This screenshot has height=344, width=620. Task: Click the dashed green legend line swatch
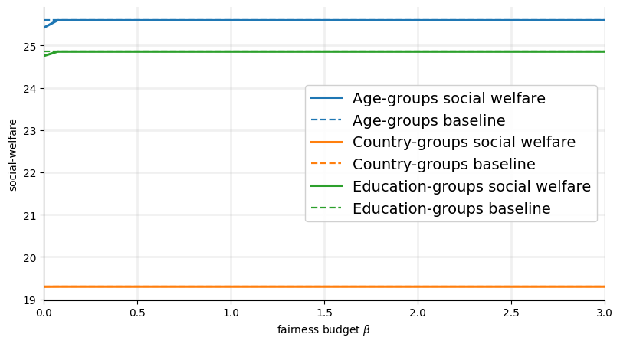326,208
